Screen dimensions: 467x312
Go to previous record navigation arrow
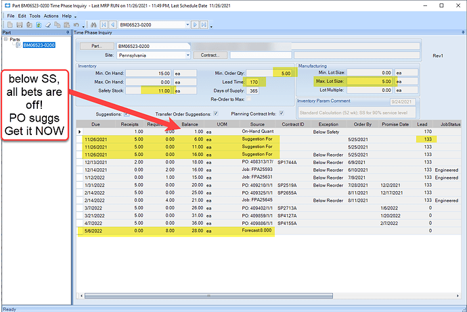pyautogui.click(x=112, y=25)
